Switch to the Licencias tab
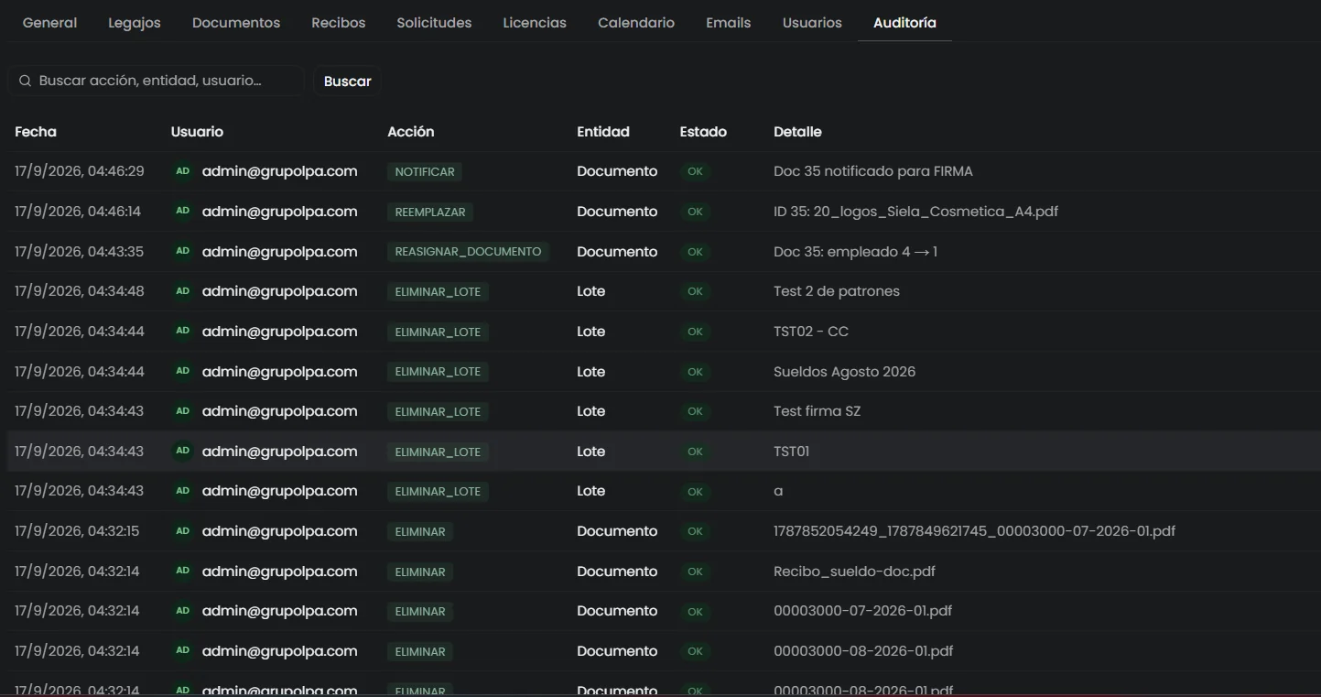 535,23
